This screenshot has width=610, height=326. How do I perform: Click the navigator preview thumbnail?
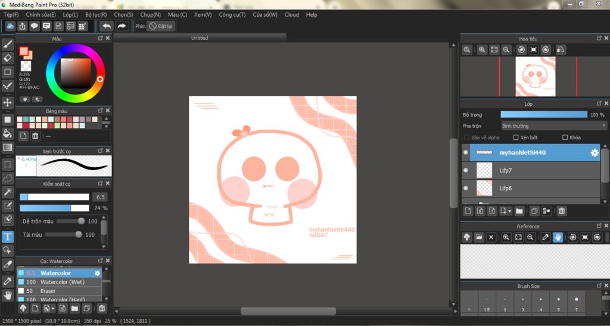[536, 77]
